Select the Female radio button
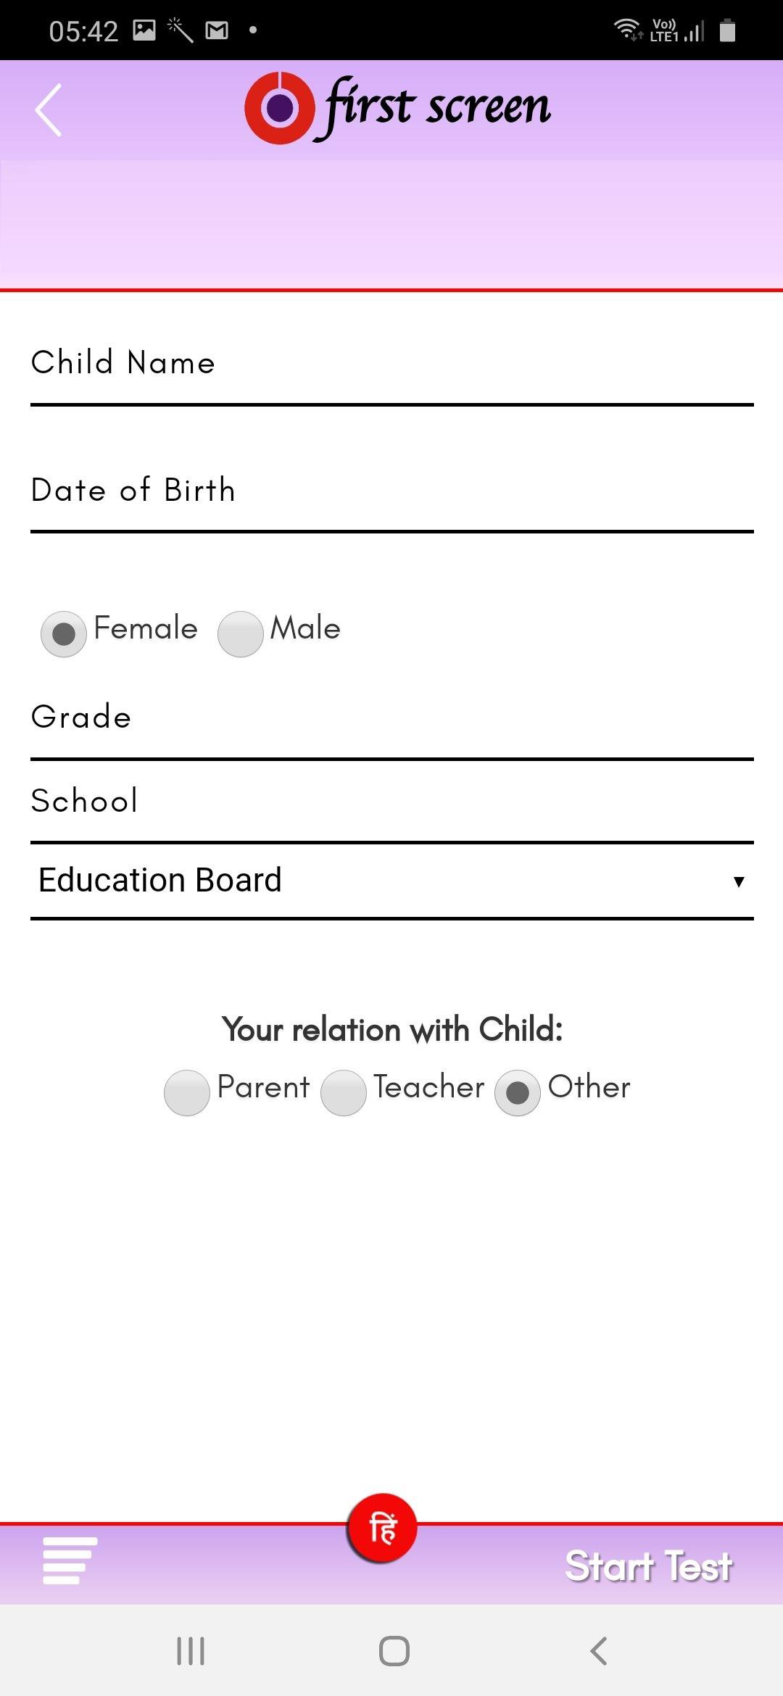 click(64, 633)
